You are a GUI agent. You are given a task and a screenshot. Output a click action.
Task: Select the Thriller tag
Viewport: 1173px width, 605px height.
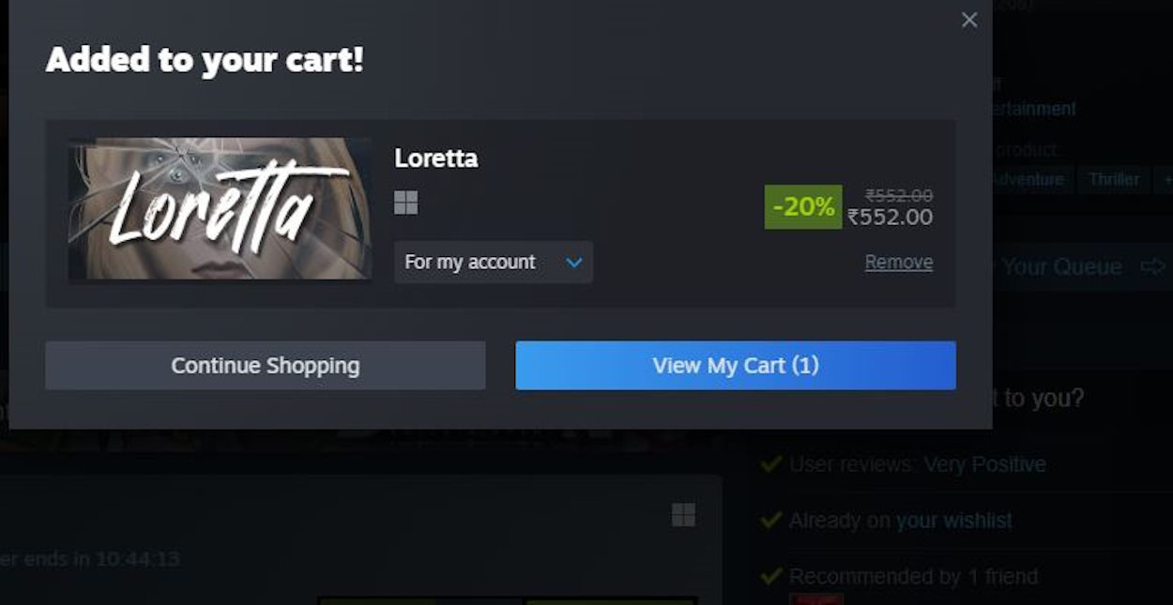pos(1115,179)
